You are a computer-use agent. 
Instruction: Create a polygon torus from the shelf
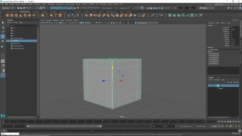click(x=25, y=15)
